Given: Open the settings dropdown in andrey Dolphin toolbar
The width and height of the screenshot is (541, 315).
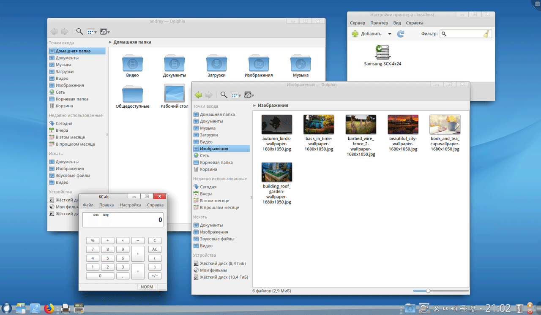Looking at the screenshot, I should coord(105,32).
